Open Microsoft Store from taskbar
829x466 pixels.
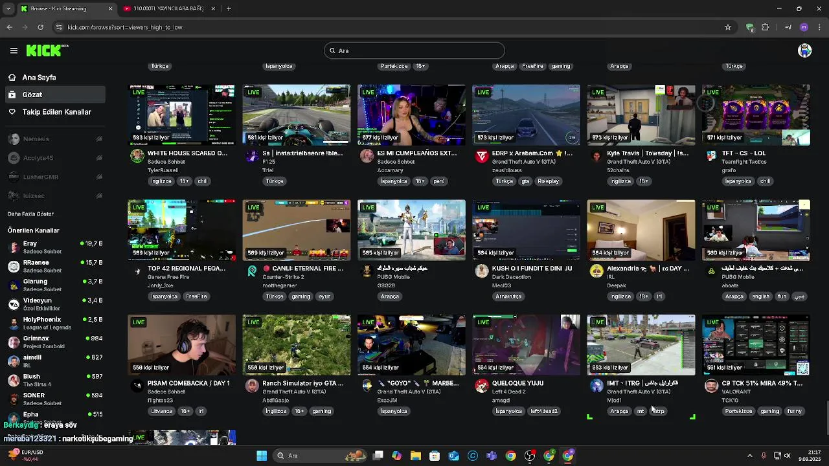tap(435, 456)
